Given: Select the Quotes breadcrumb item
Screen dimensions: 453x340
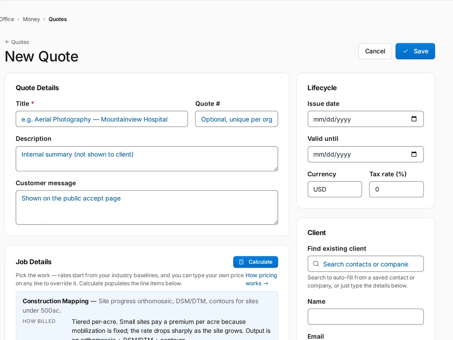Looking at the screenshot, I should (x=58, y=19).
